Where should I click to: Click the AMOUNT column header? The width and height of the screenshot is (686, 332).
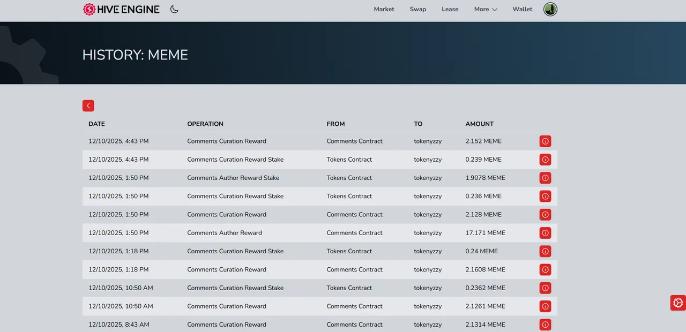pyautogui.click(x=480, y=124)
